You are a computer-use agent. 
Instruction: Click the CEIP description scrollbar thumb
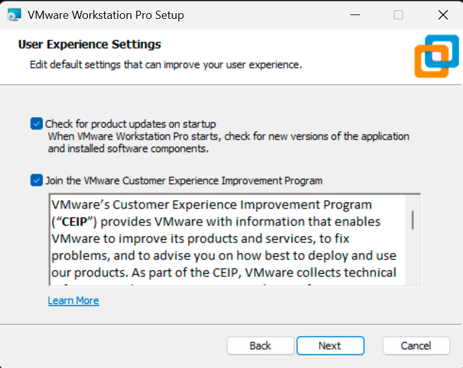(x=413, y=221)
